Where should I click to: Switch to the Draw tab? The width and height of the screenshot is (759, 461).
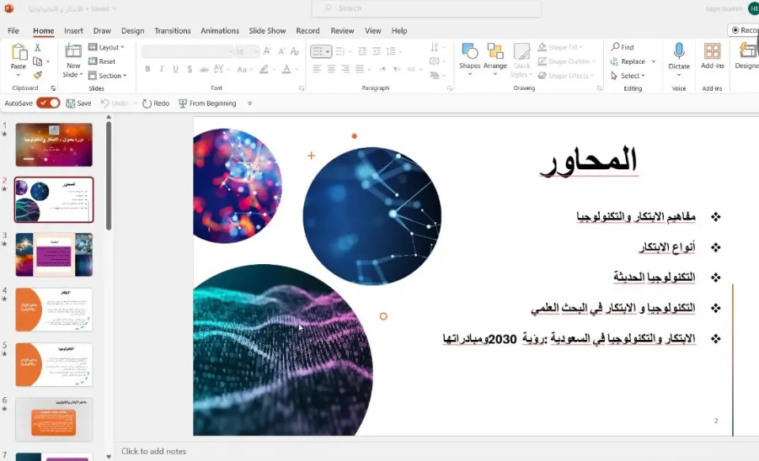[102, 30]
